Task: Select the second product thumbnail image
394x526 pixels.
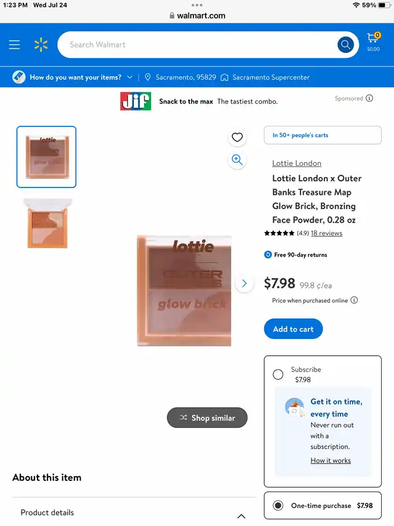Action: click(47, 223)
